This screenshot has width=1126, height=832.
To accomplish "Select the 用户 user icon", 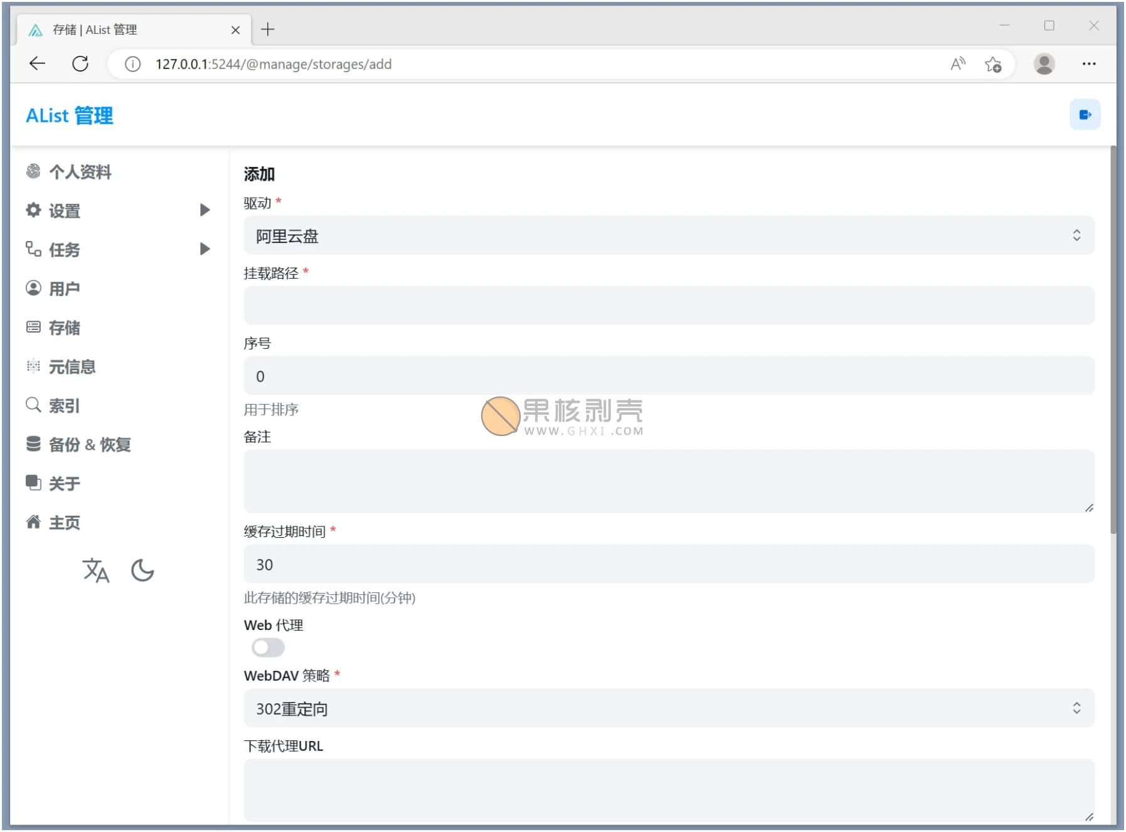I will 33,288.
